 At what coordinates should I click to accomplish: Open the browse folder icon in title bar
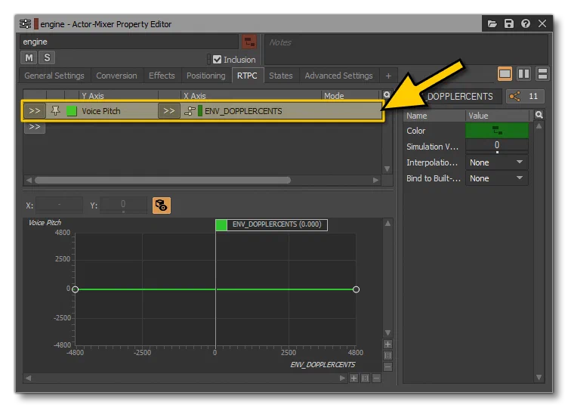(x=492, y=24)
